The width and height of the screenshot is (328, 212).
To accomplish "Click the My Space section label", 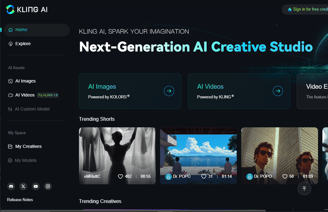I will click(17, 133).
